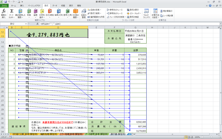Click シート再計算 (Calculate Sheet)
This screenshot has width=222, height=139.
click(x=167, y=16)
